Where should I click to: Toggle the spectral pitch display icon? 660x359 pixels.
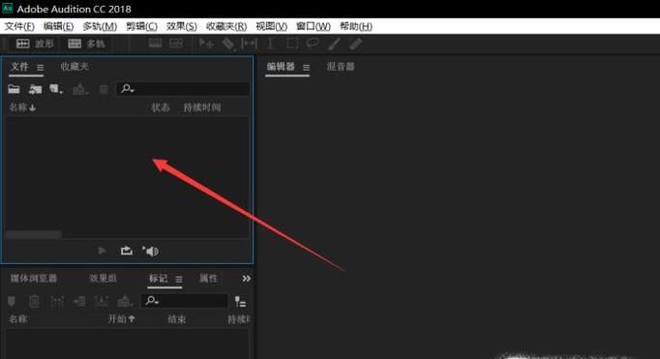(176, 44)
